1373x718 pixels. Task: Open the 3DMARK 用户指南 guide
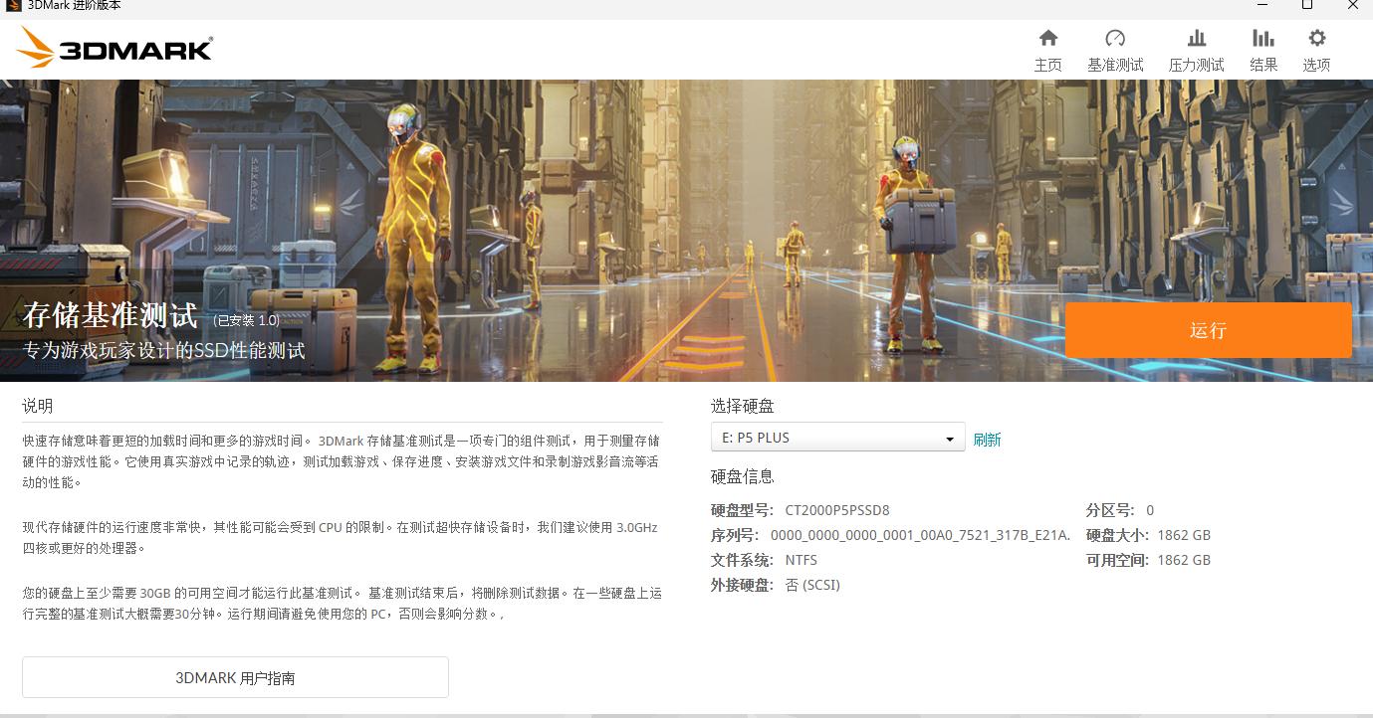(x=235, y=677)
